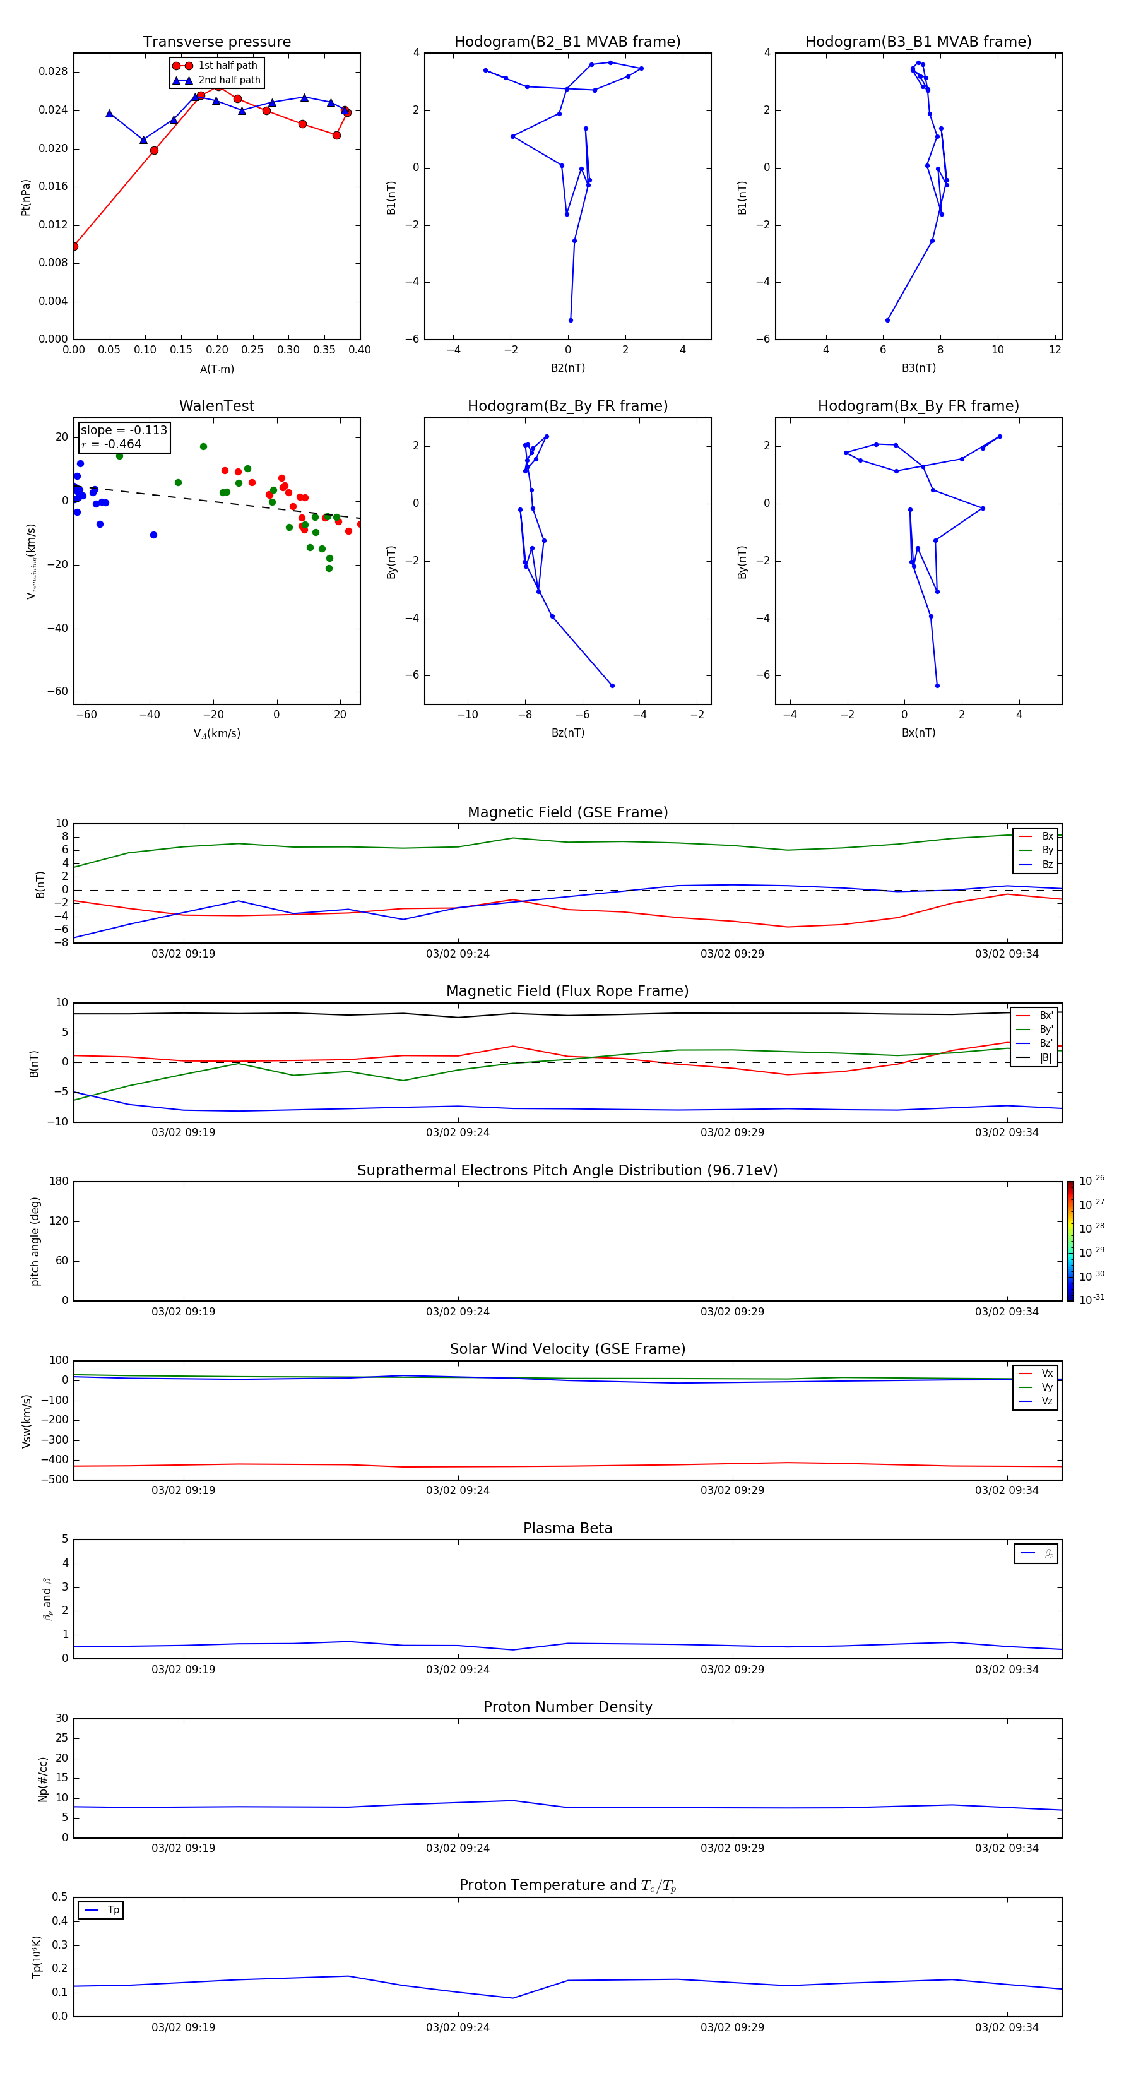
Task: Click the "Magnetic Field (GSE Frame)" title
Action: pos(567,812)
